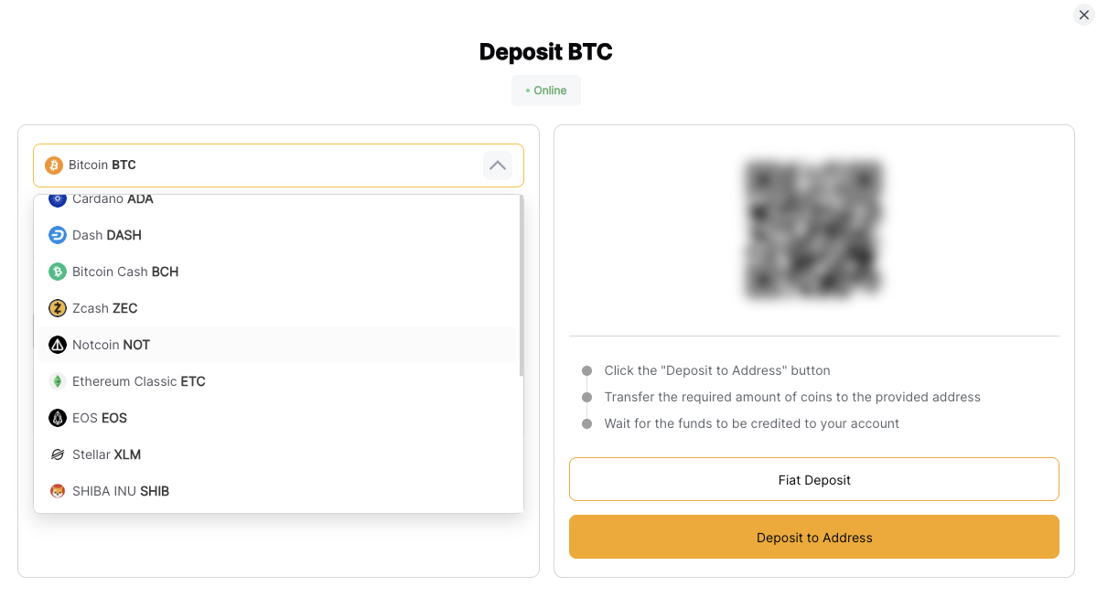Click the Notcoin triangle icon
This screenshot has width=1097, height=598.
pos(58,345)
